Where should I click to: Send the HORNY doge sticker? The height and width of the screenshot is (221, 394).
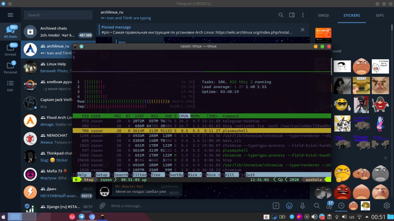(x=361, y=85)
